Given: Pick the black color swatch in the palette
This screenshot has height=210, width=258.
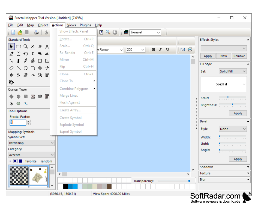Looking at the screenshot, I should pyautogui.click(x=65, y=187).
